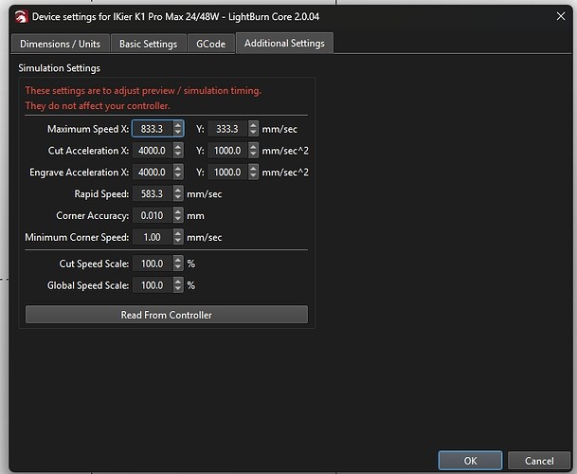Click the Cut Acceleration Y field
Screen dimensions: 577x474
(x=227, y=151)
